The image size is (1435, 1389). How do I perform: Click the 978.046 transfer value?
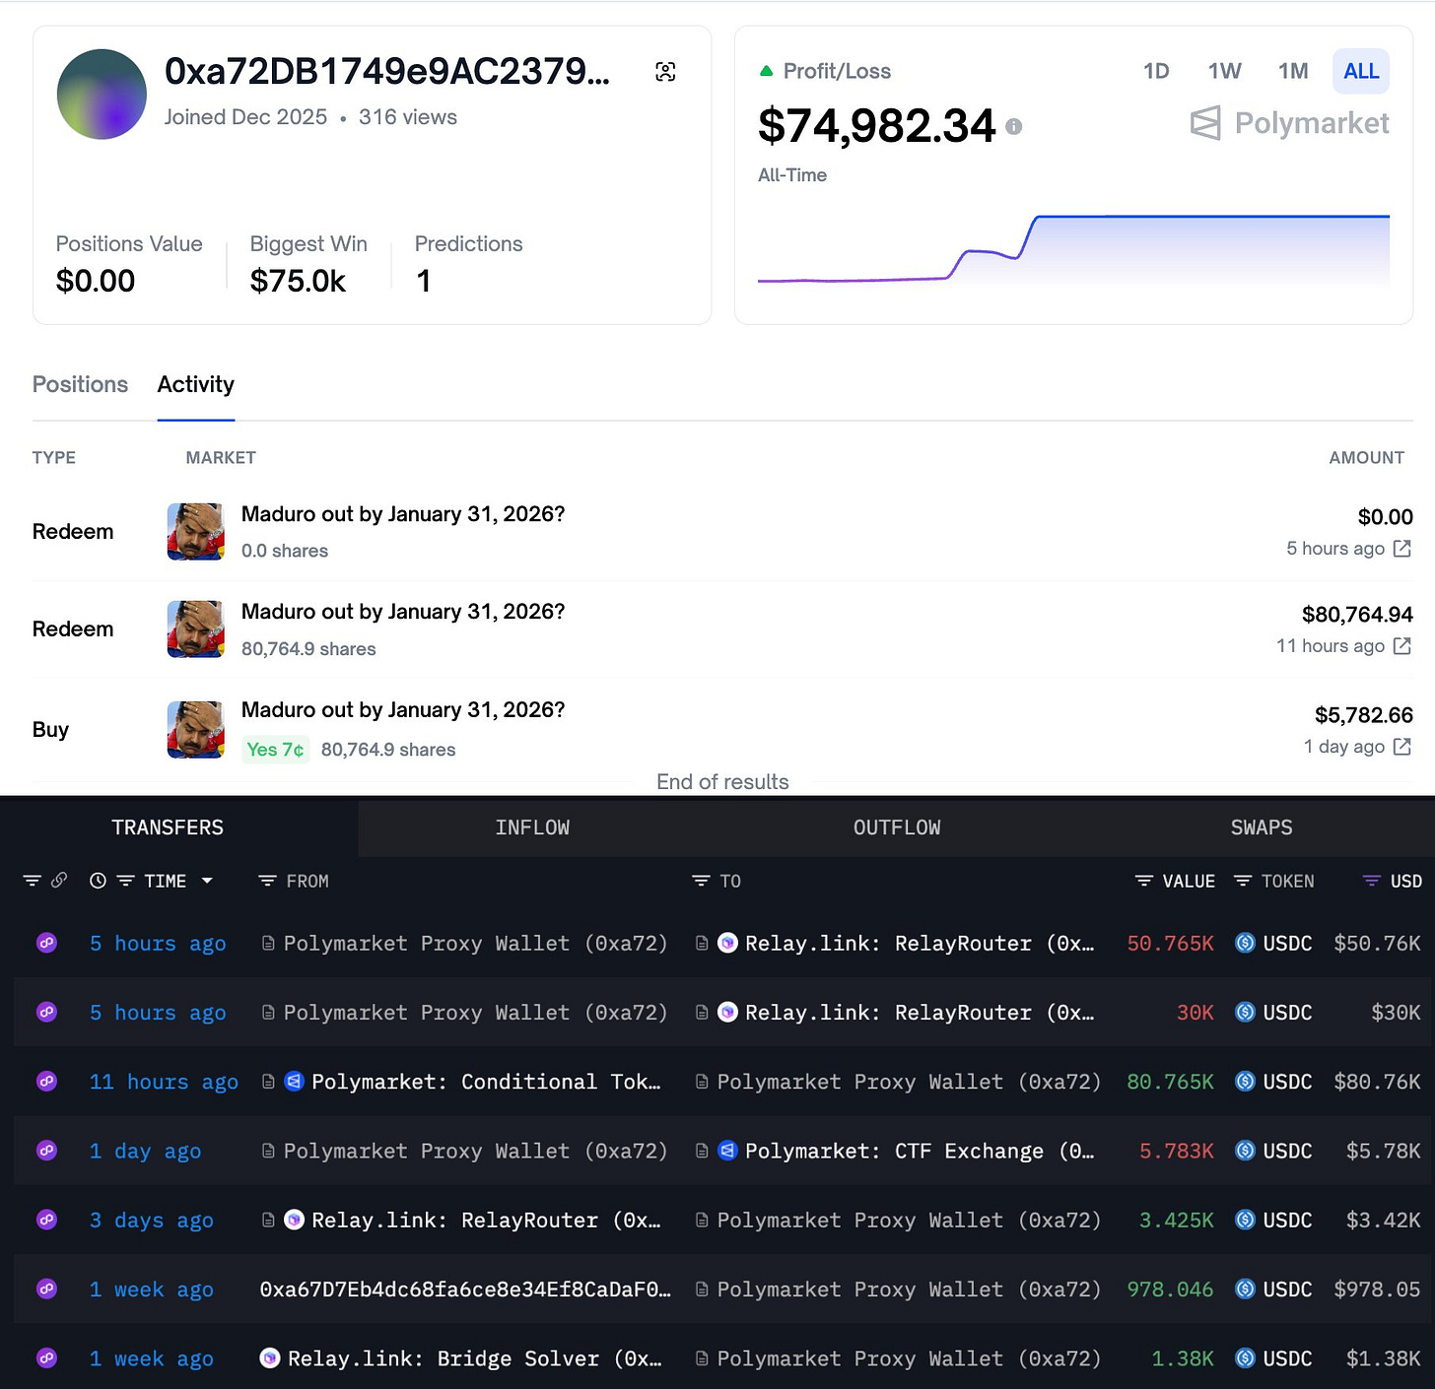pyautogui.click(x=1170, y=1290)
